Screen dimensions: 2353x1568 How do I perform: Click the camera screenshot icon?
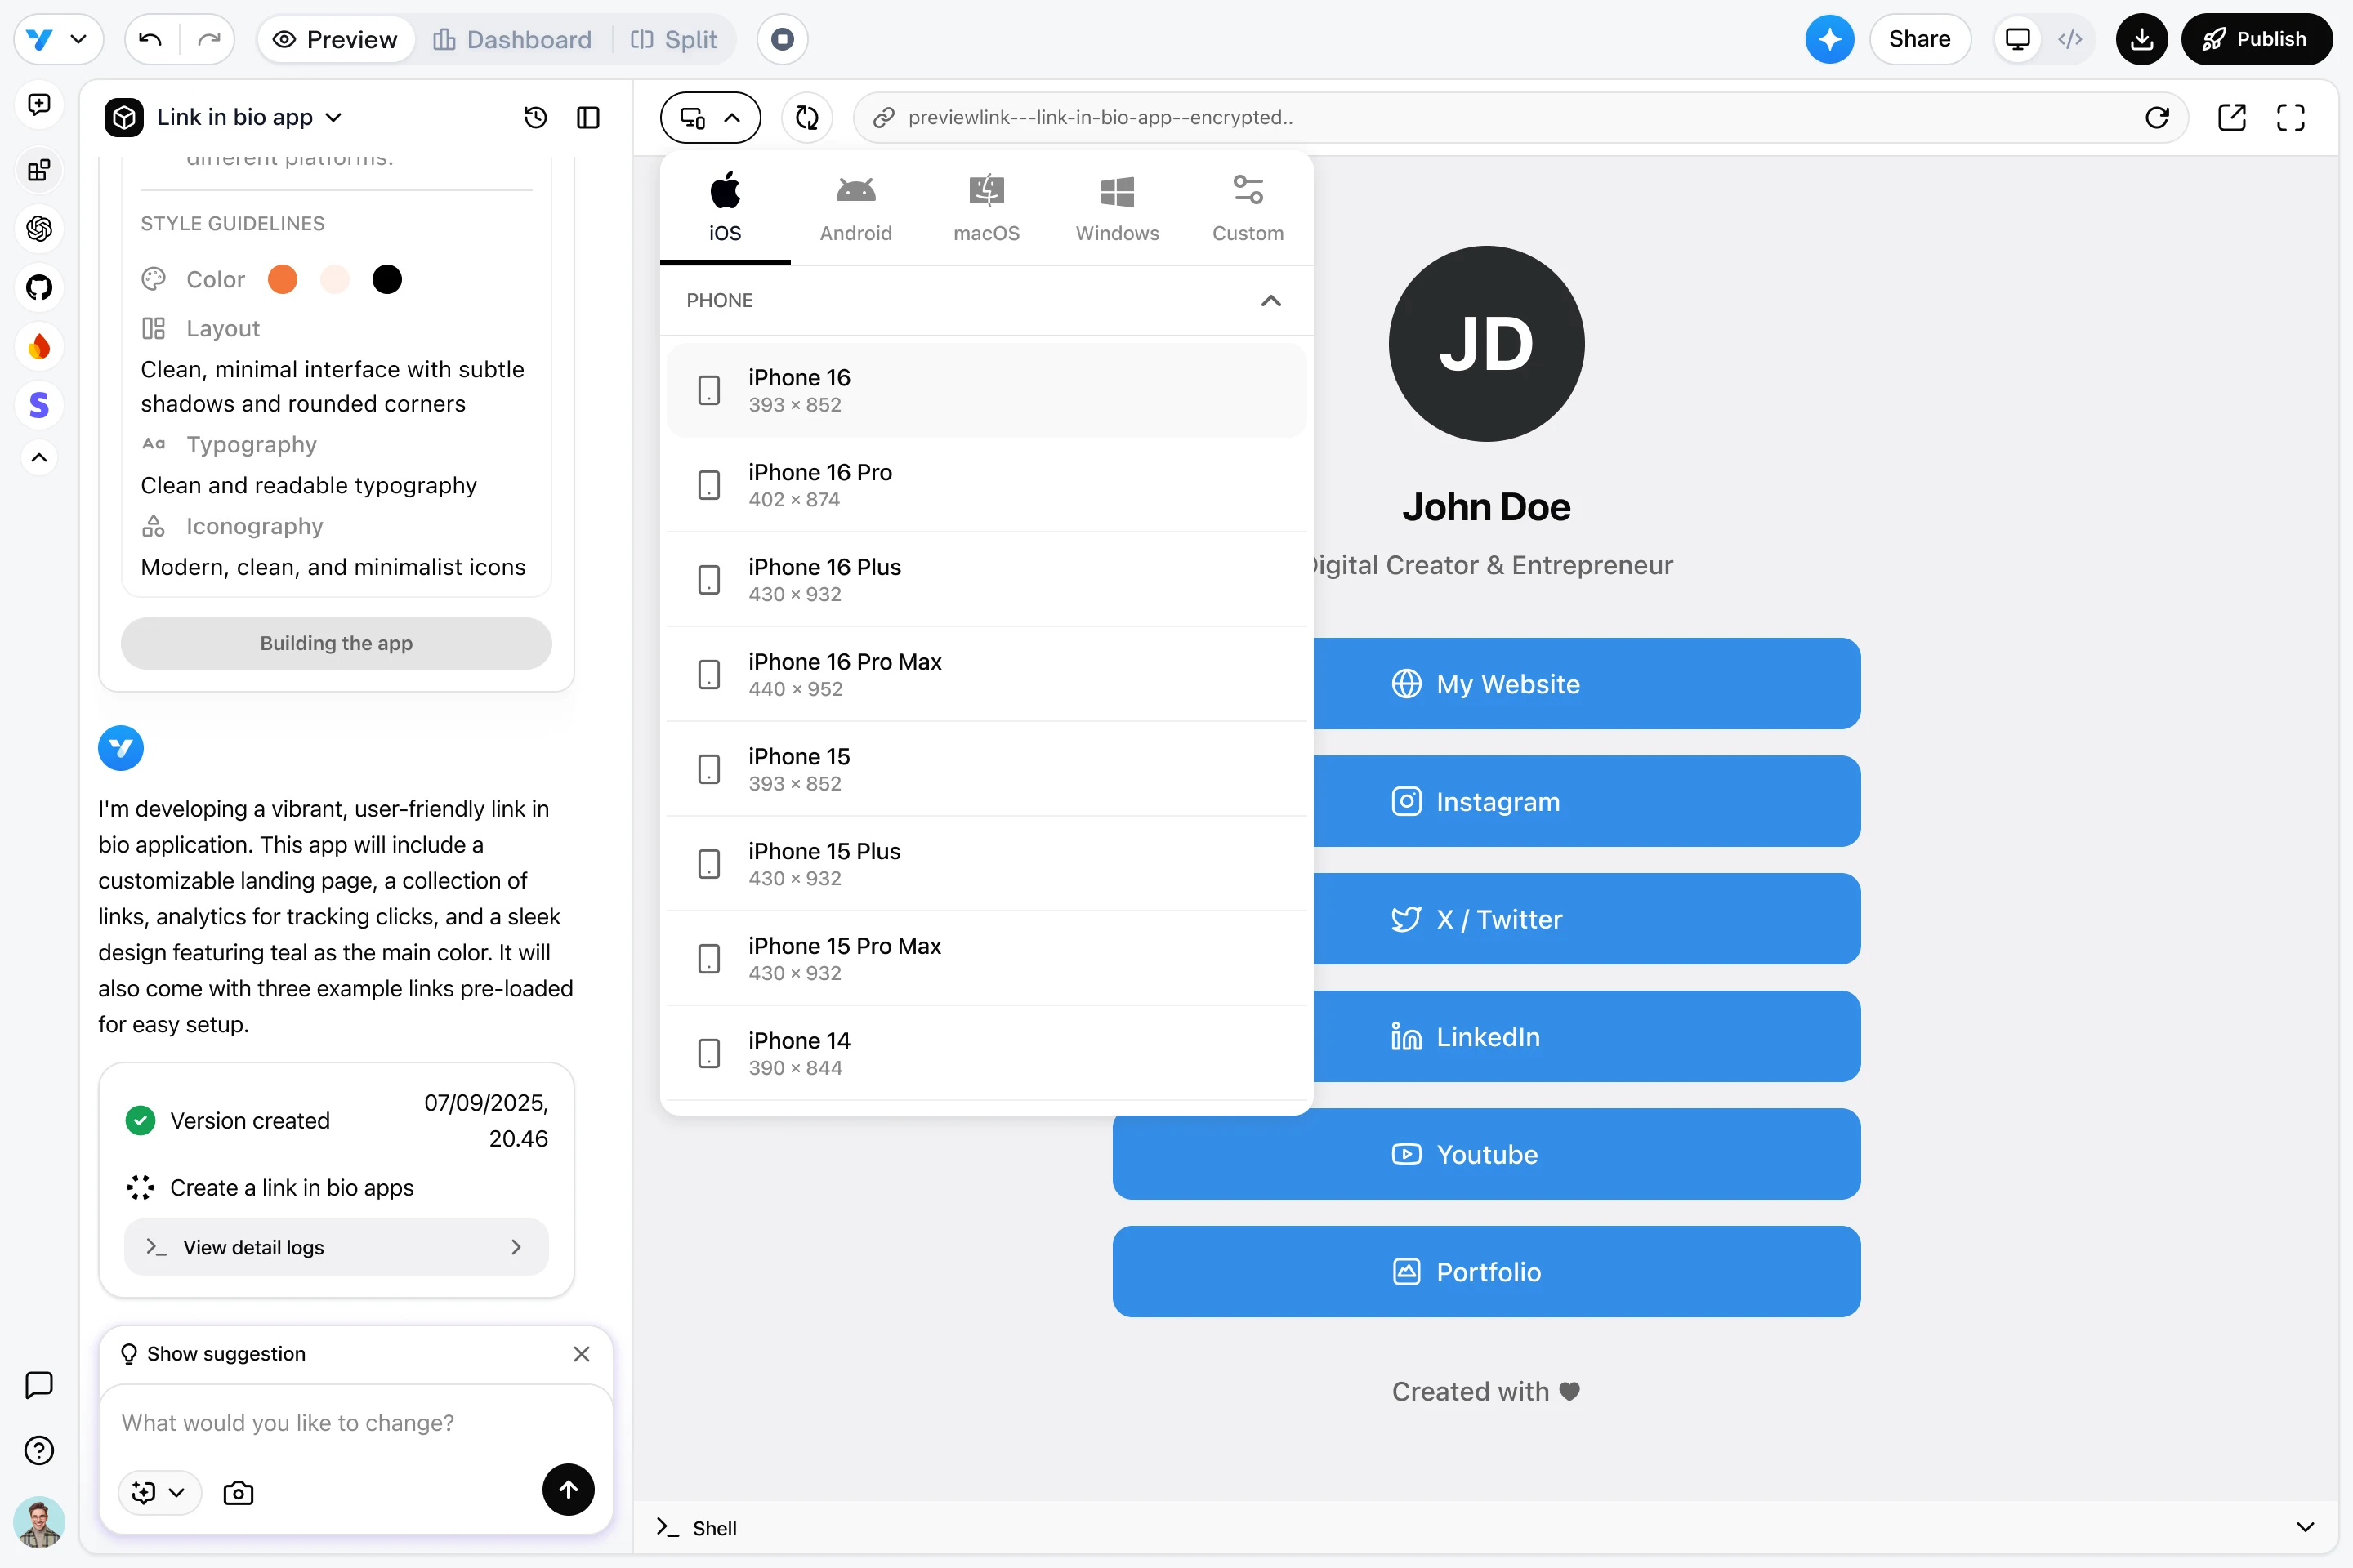(238, 1492)
